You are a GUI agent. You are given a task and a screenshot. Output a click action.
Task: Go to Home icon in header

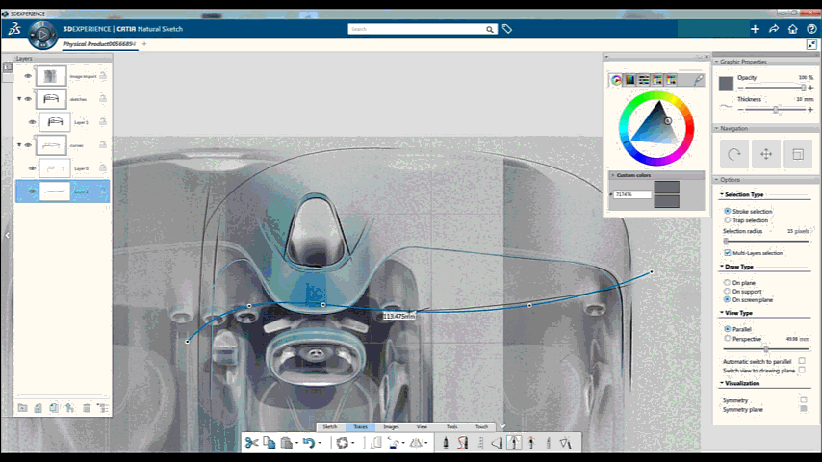[793, 29]
